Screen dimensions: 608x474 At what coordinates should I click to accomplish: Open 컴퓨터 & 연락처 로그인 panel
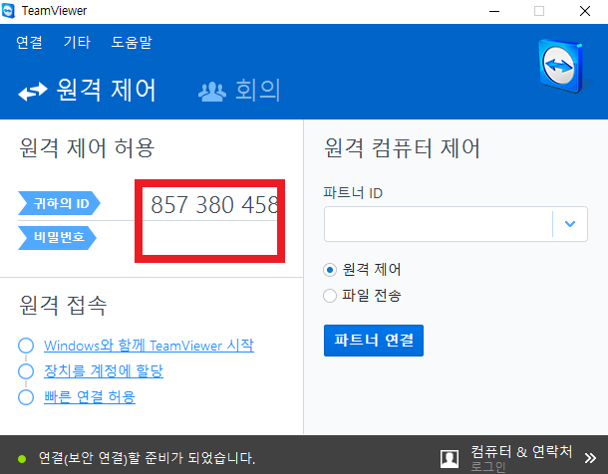521,458
